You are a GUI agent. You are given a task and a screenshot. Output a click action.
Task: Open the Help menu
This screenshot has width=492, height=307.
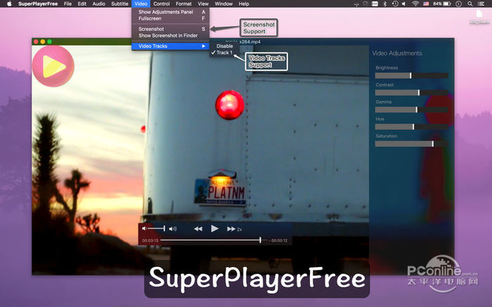tap(244, 4)
